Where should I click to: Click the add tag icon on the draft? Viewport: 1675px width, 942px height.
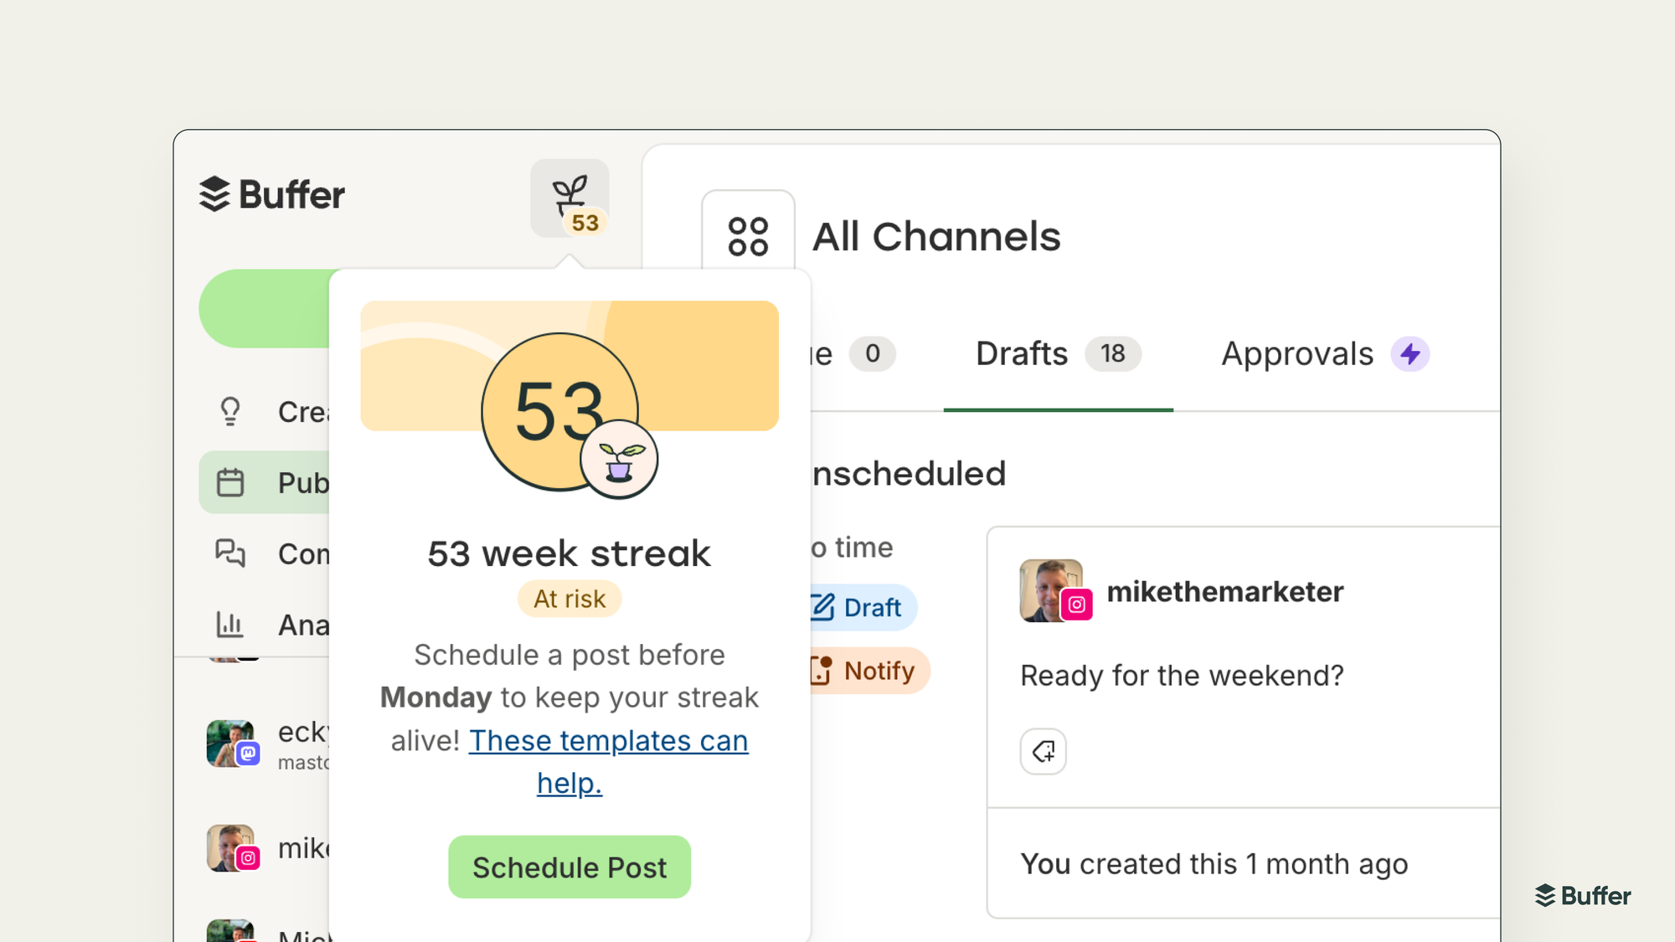pos(1043,751)
